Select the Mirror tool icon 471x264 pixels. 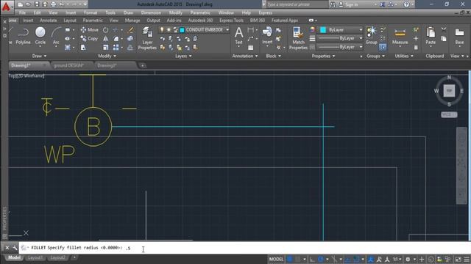click(x=106, y=39)
